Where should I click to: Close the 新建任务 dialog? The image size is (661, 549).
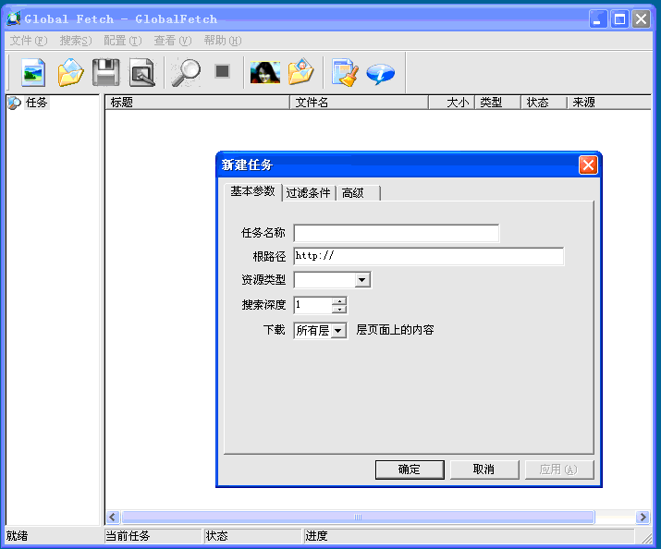click(x=588, y=165)
